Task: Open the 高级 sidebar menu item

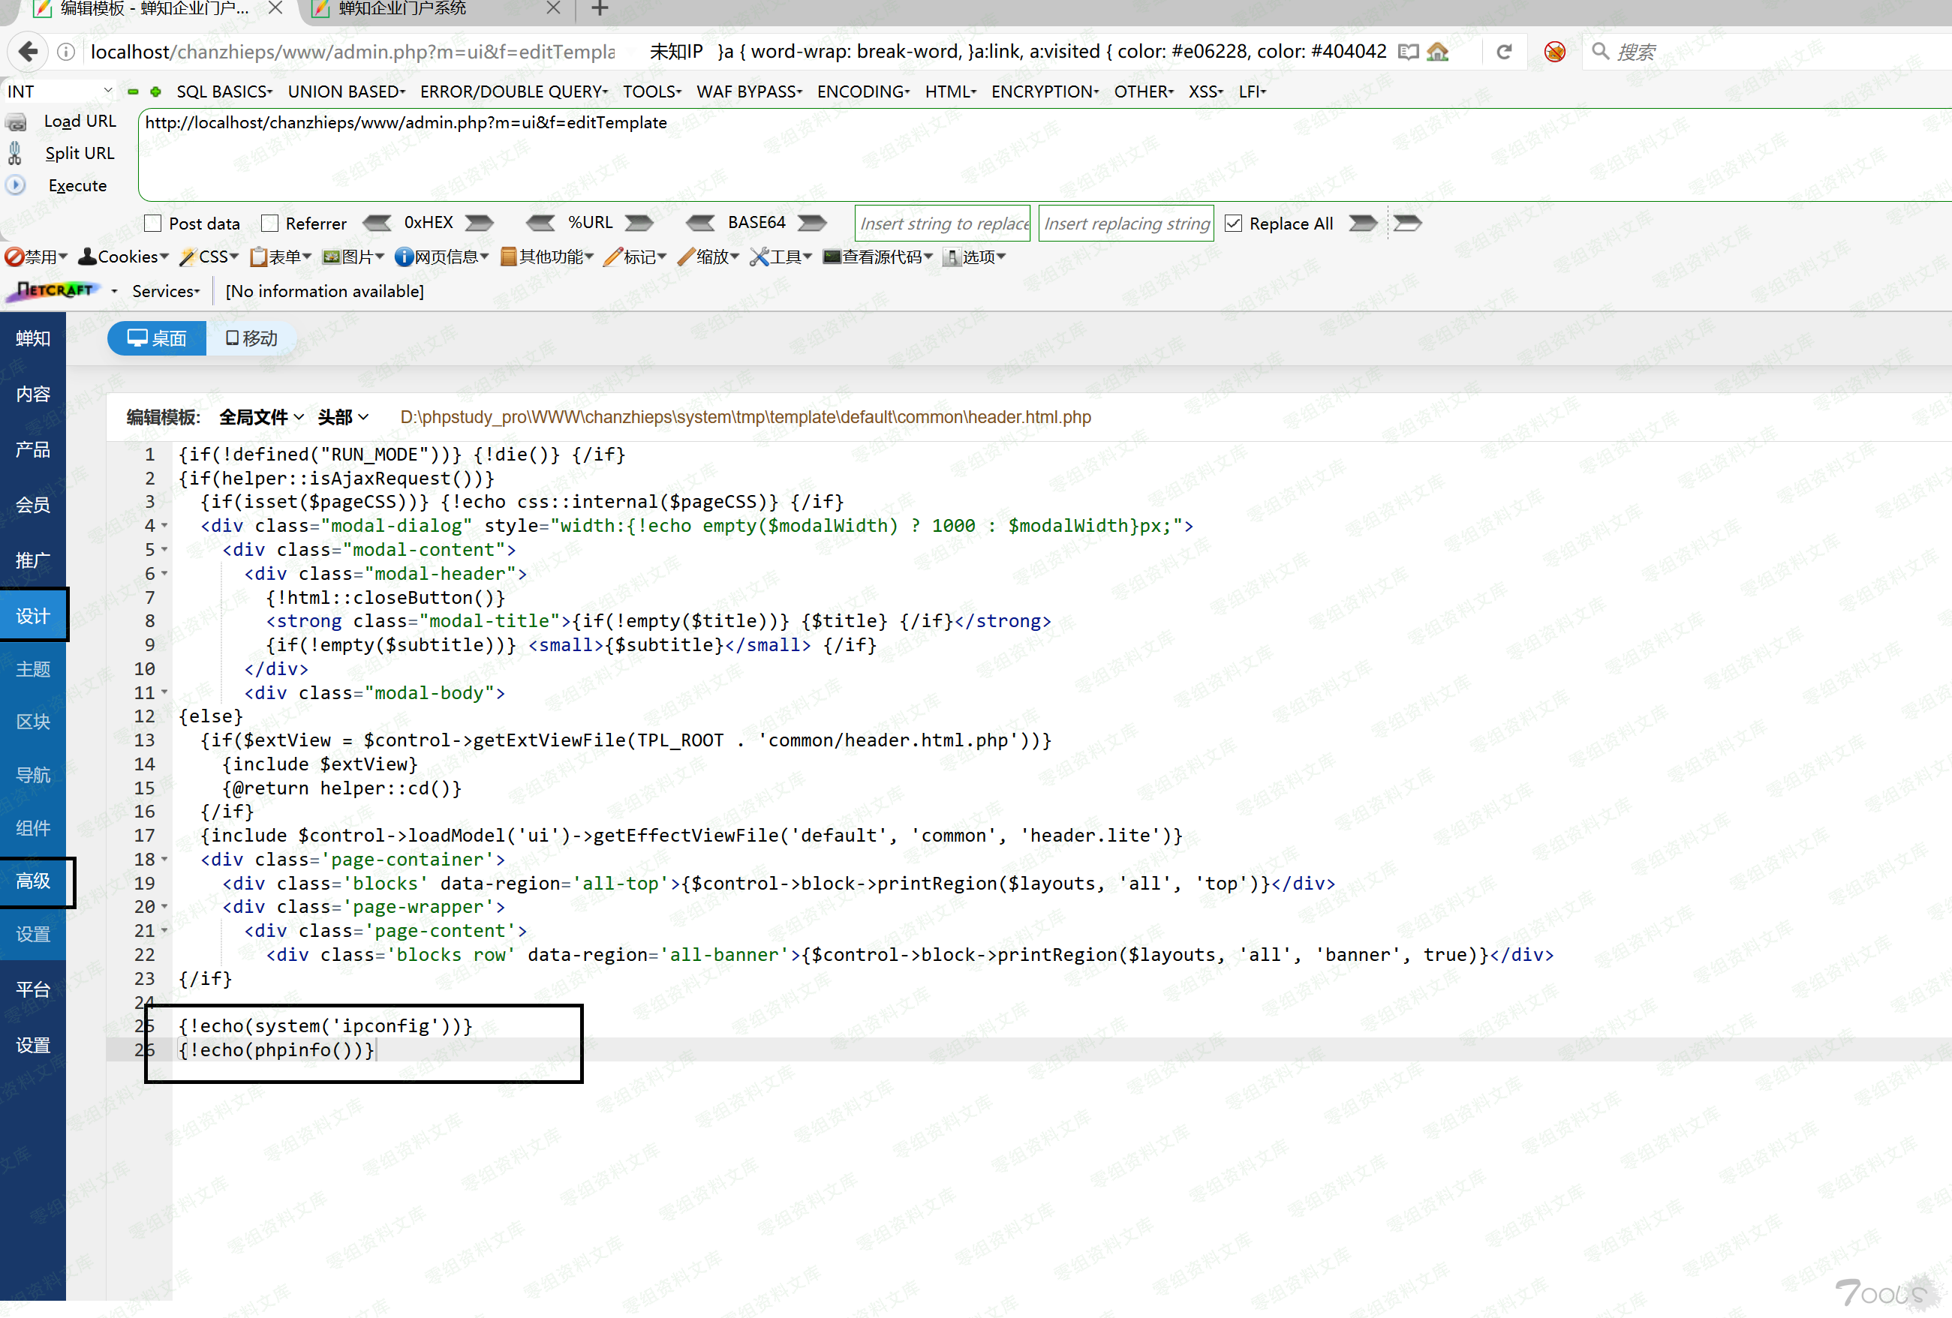Action: click(34, 881)
